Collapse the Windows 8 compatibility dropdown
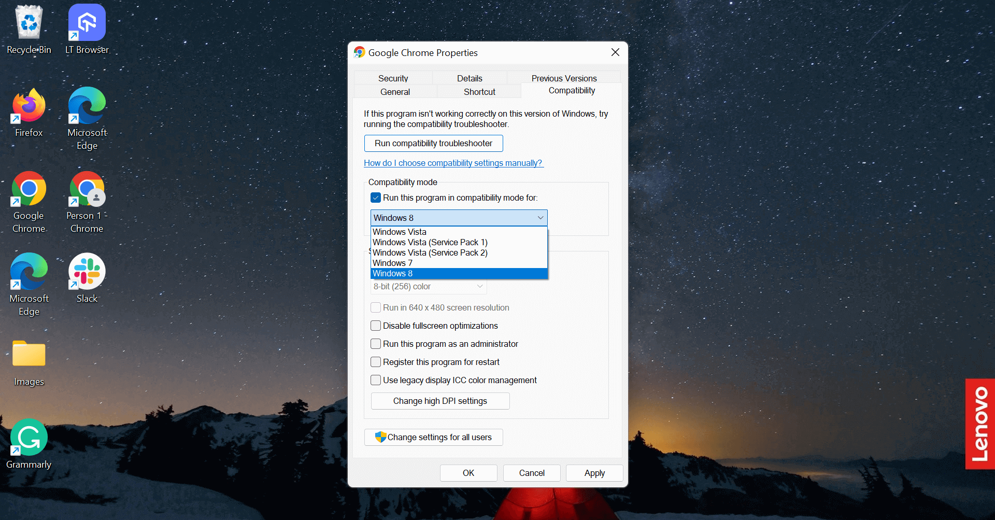Screen dimensions: 995x520 click(x=540, y=218)
